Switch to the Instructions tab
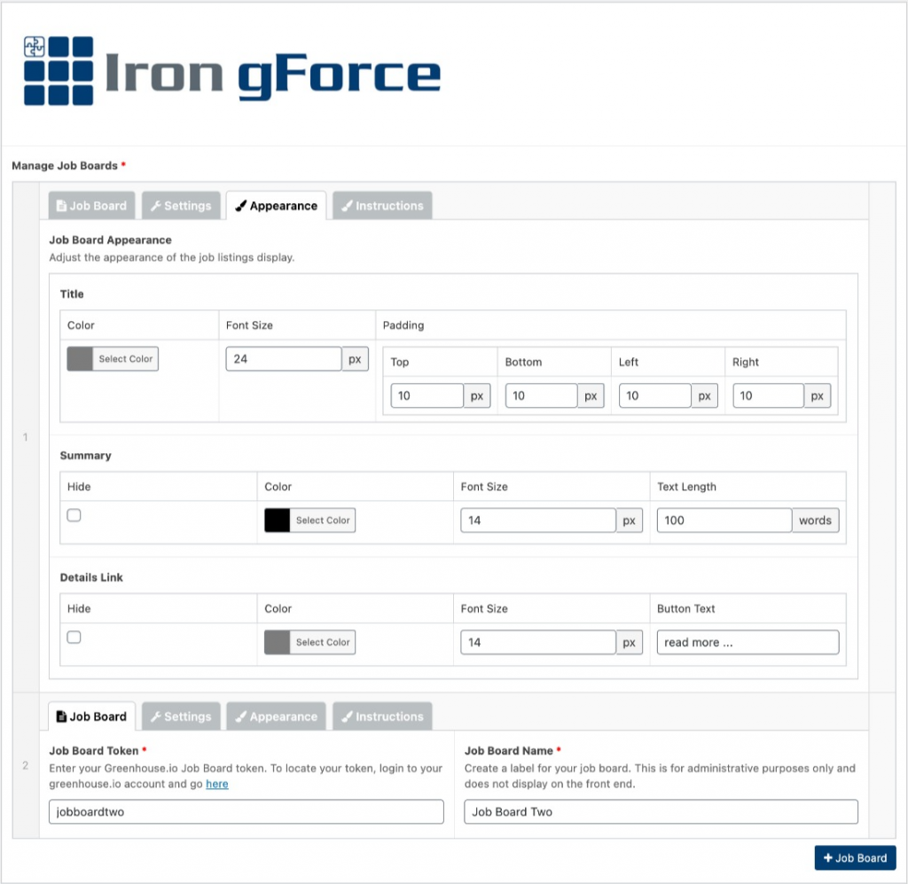 tap(382, 205)
